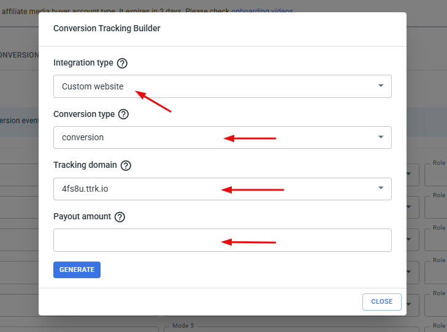Screen dimensions: 447x332
Task: Expand the dimmed dropdown arrow beside the top Role field
Action: point(409,174)
